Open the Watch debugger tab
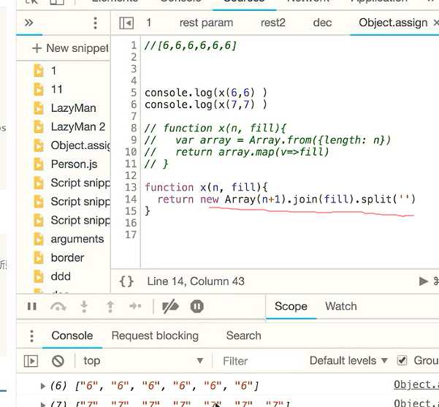Screen dimensions: 439x407 pyautogui.click(x=341, y=306)
